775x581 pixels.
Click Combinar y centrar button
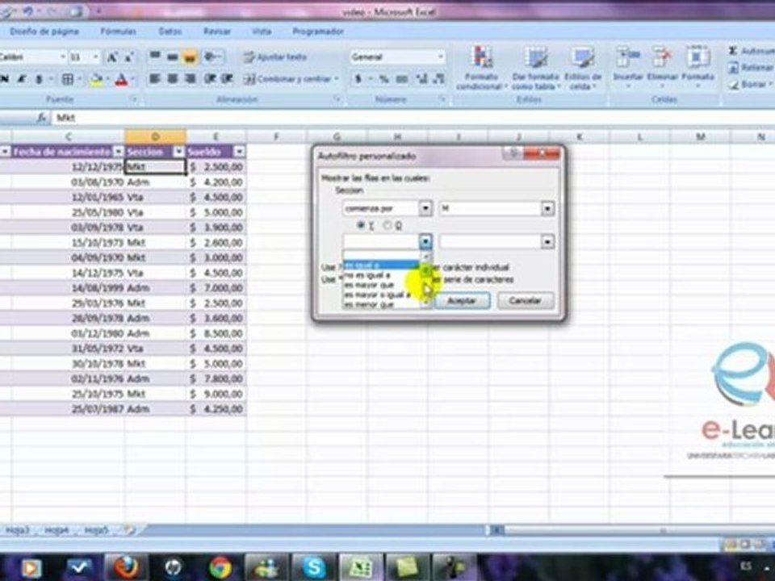pyautogui.click(x=291, y=79)
